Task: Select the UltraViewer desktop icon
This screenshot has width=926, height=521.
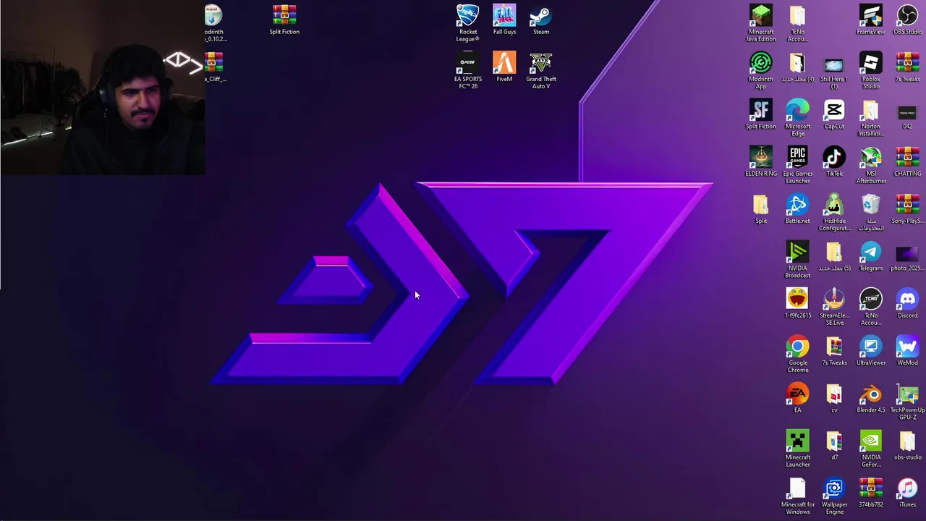Action: (870, 350)
